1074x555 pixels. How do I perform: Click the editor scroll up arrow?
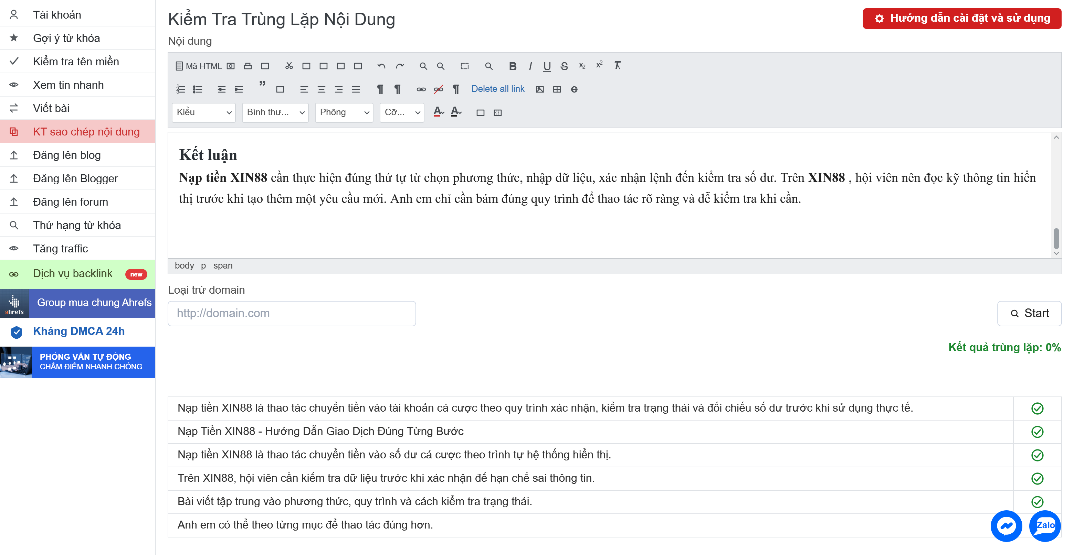coord(1056,138)
